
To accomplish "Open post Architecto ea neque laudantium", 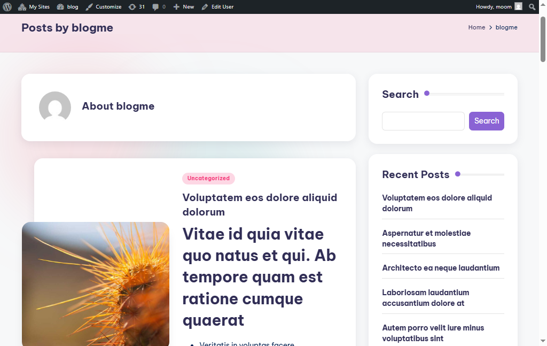I will click(441, 267).
